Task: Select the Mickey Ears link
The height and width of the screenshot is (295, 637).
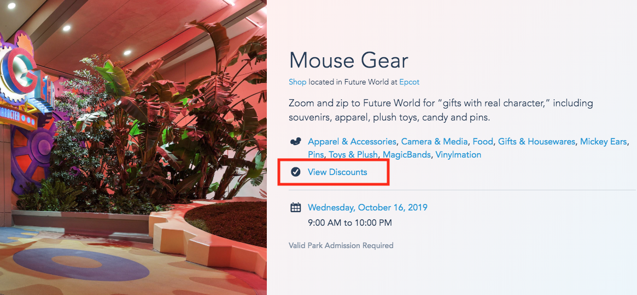Action: 603,142
